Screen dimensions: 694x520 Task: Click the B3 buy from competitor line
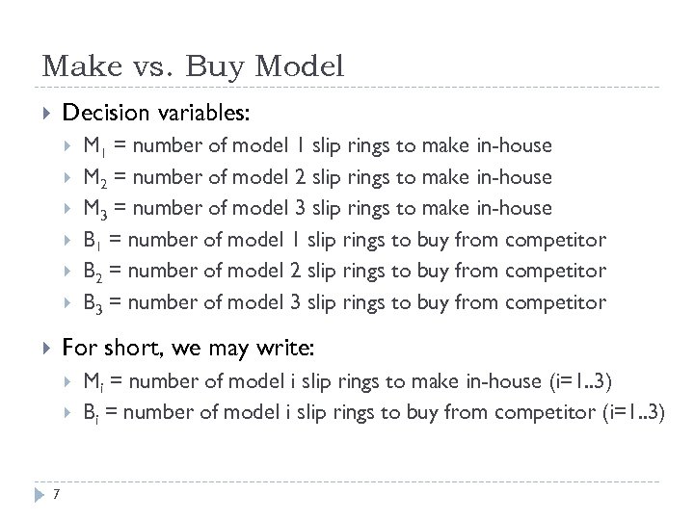click(345, 302)
